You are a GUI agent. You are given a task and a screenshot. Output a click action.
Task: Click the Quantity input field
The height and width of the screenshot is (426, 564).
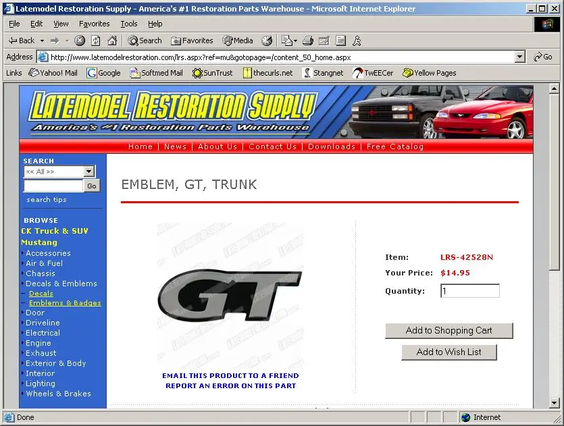(x=469, y=291)
